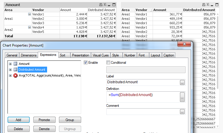This screenshot has height=133, width=223.
Task: Open the Visual Cues tab
Action: coord(101,55)
